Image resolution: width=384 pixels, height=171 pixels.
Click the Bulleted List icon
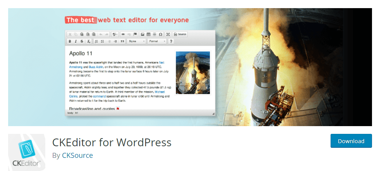(x=102, y=41)
